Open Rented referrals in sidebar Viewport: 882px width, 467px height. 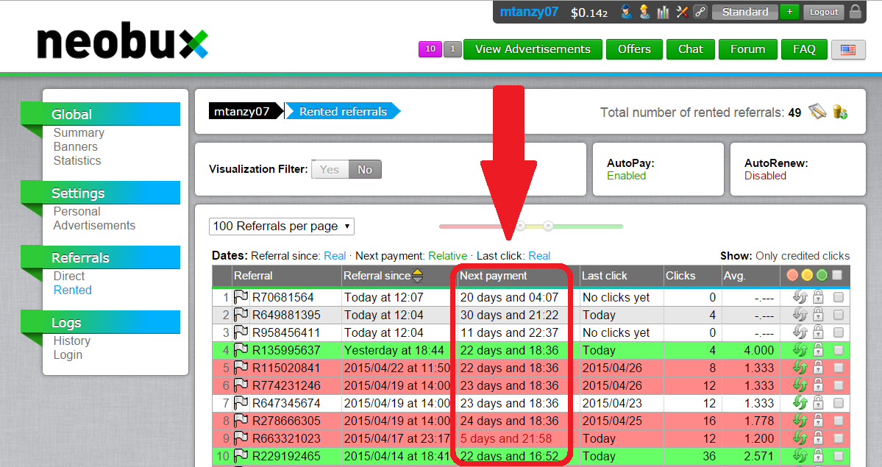click(x=73, y=290)
